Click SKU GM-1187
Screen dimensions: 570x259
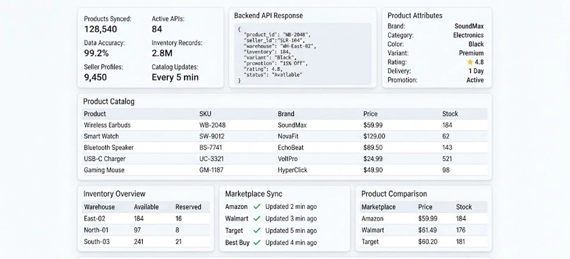211,170
